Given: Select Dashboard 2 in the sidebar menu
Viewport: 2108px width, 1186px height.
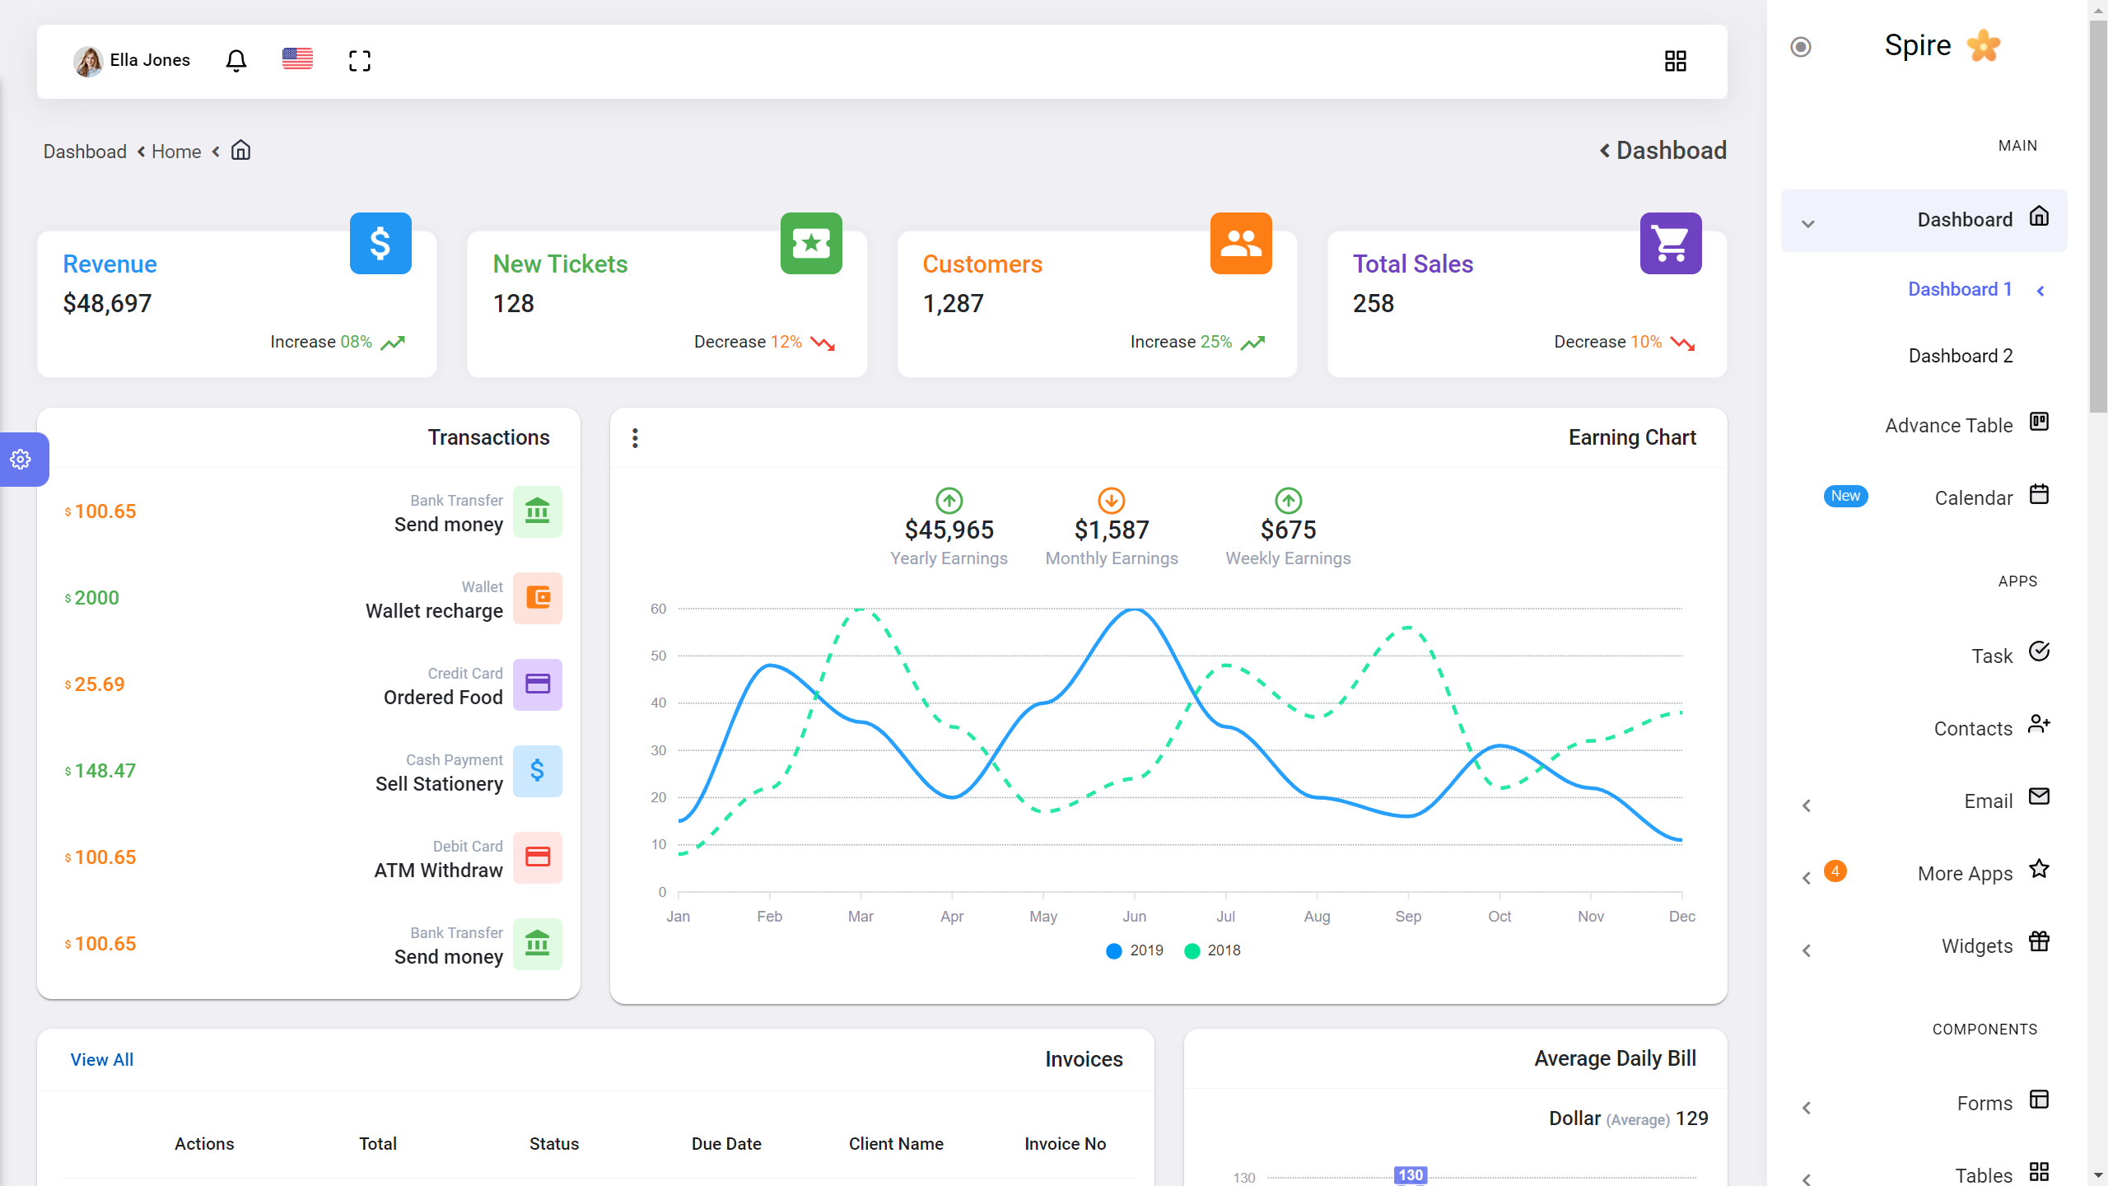Looking at the screenshot, I should (x=1961, y=355).
